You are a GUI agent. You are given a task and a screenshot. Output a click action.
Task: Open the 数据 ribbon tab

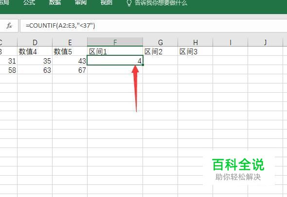[55, 2]
